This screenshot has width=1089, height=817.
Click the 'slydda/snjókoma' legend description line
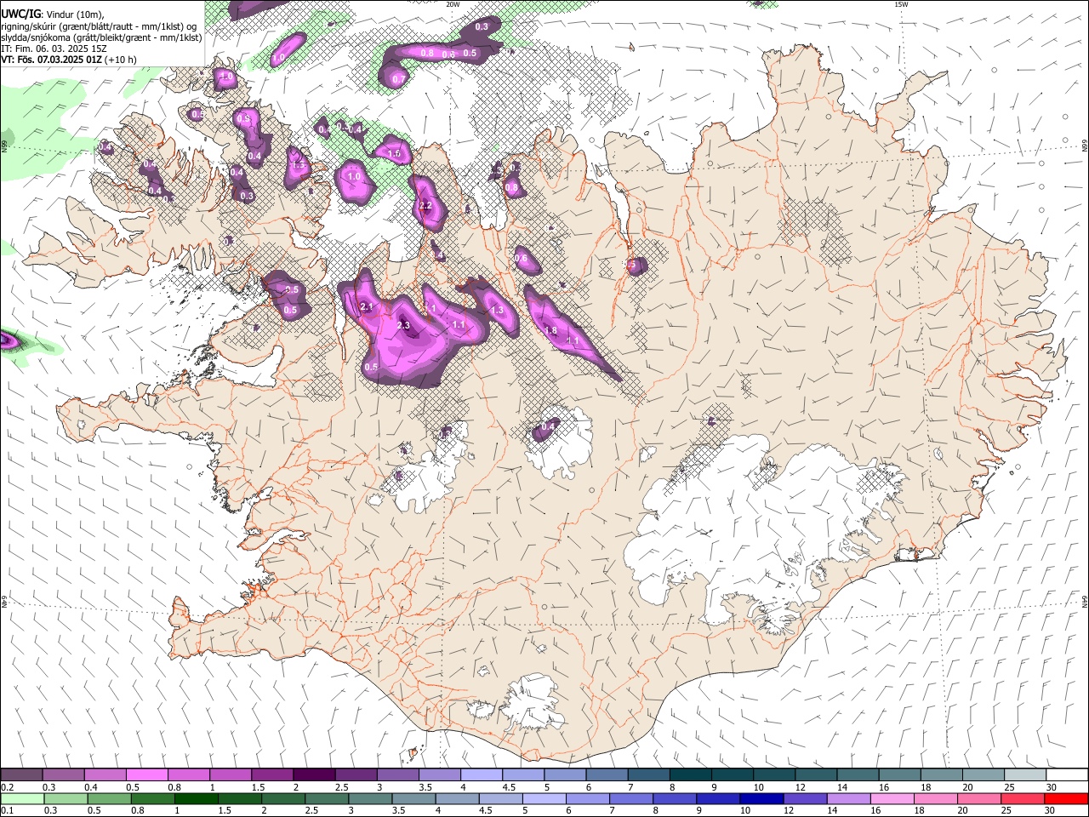pyautogui.click(x=101, y=37)
